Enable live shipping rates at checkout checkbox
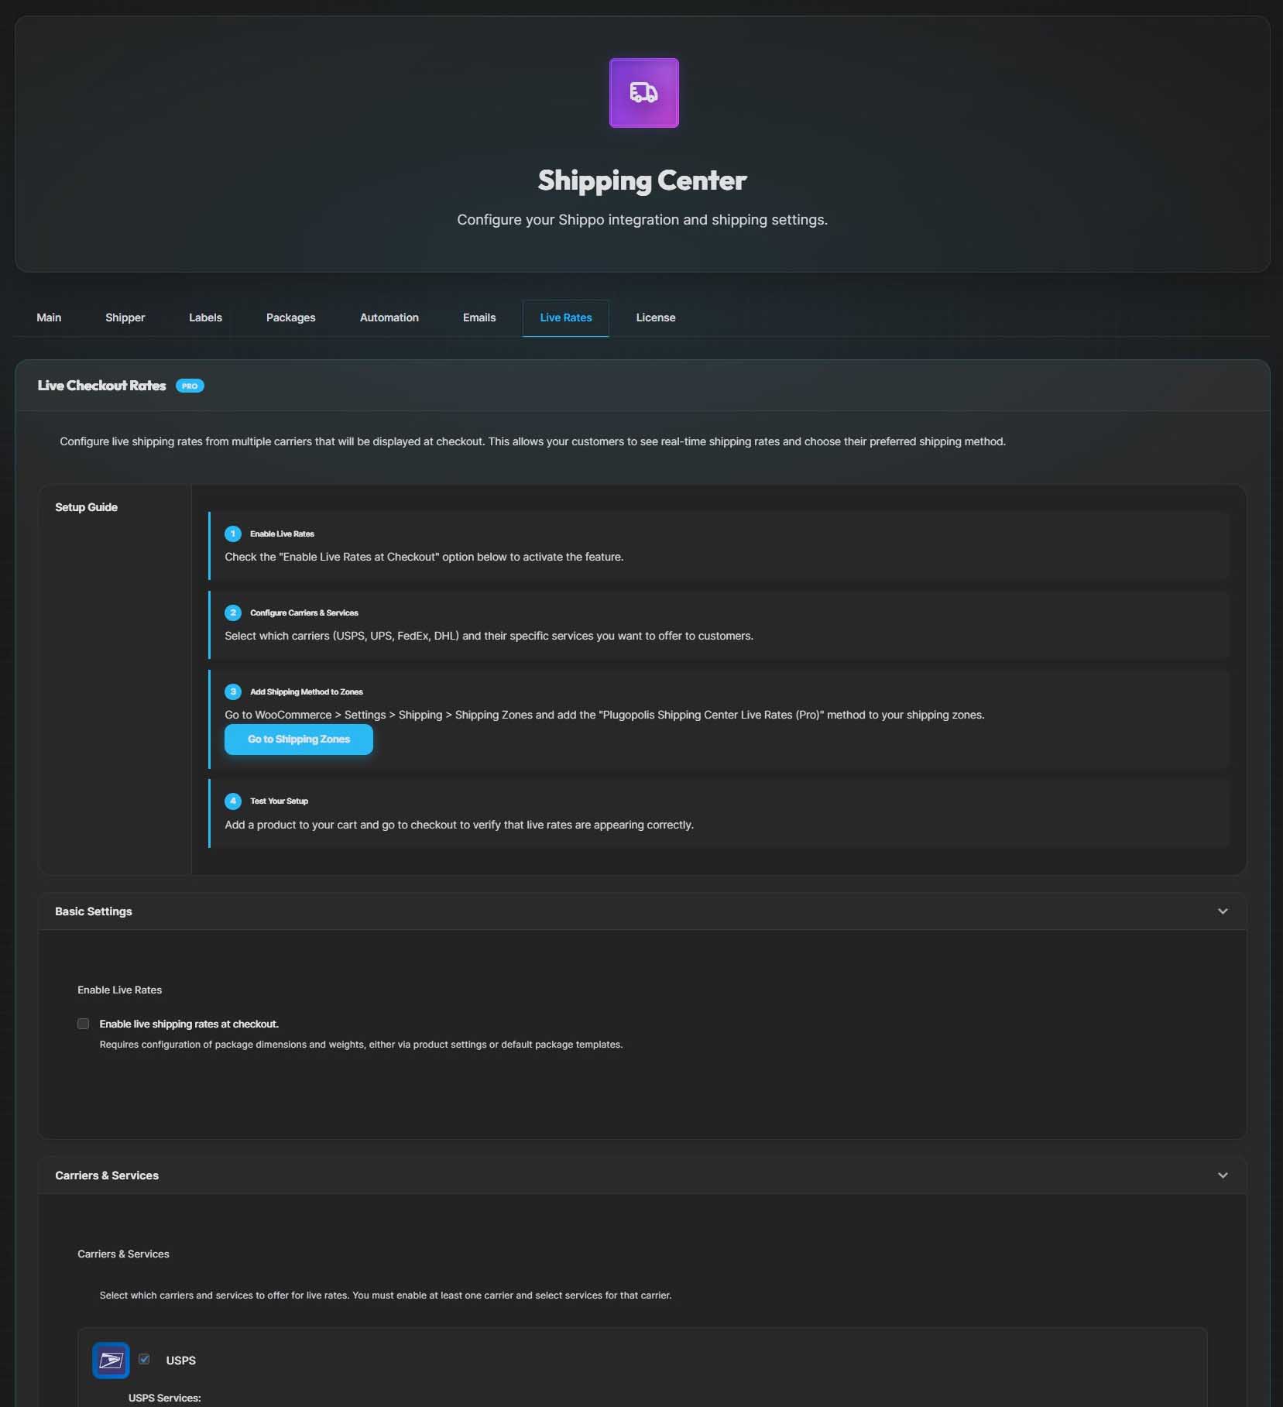The width and height of the screenshot is (1283, 1407). click(x=84, y=1024)
